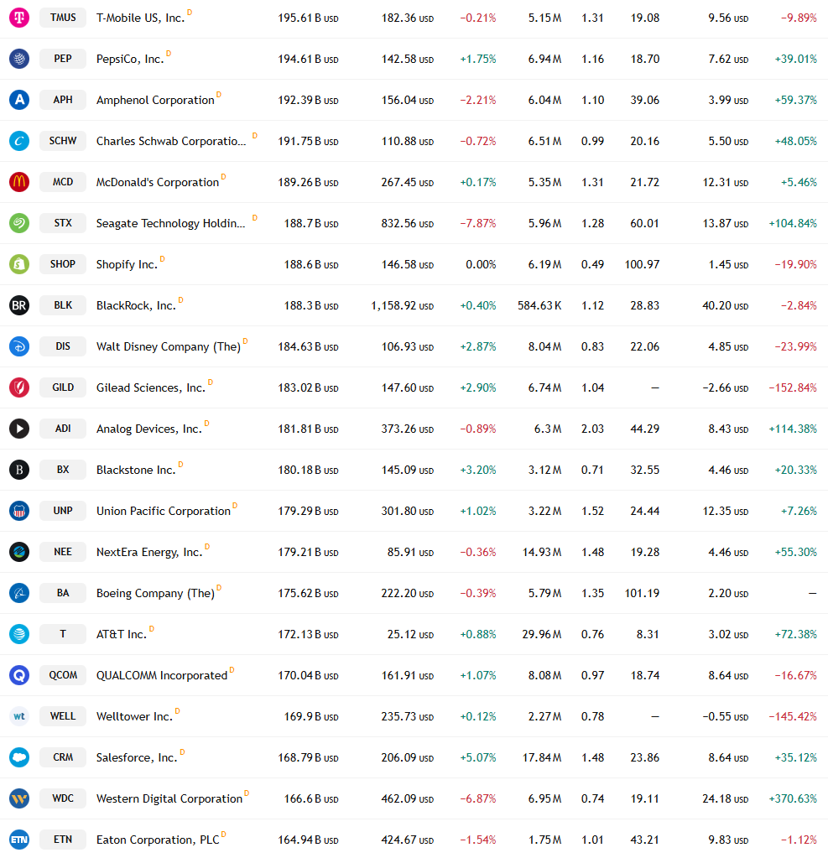Select the WDC ticker badge
828x858 pixels.
(63, 798)
